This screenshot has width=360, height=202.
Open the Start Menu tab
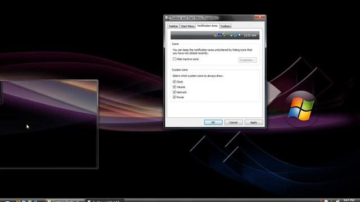pyautogui.click(x=187, y=26)
